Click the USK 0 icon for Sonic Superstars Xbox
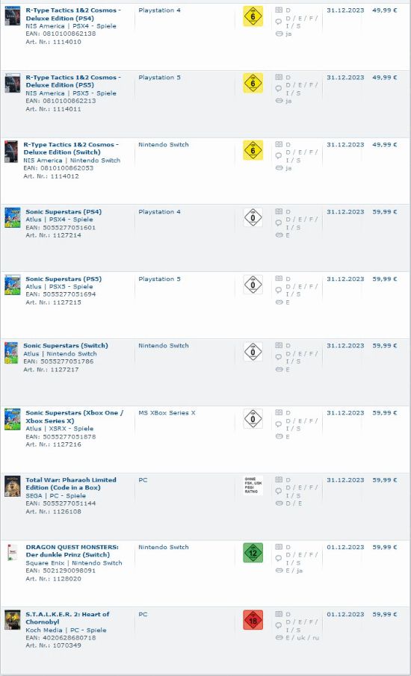 click(x=253, y=418)
